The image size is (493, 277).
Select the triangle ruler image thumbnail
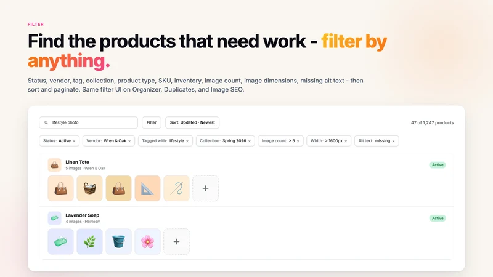pyautogui.click(x=147, y=188)
